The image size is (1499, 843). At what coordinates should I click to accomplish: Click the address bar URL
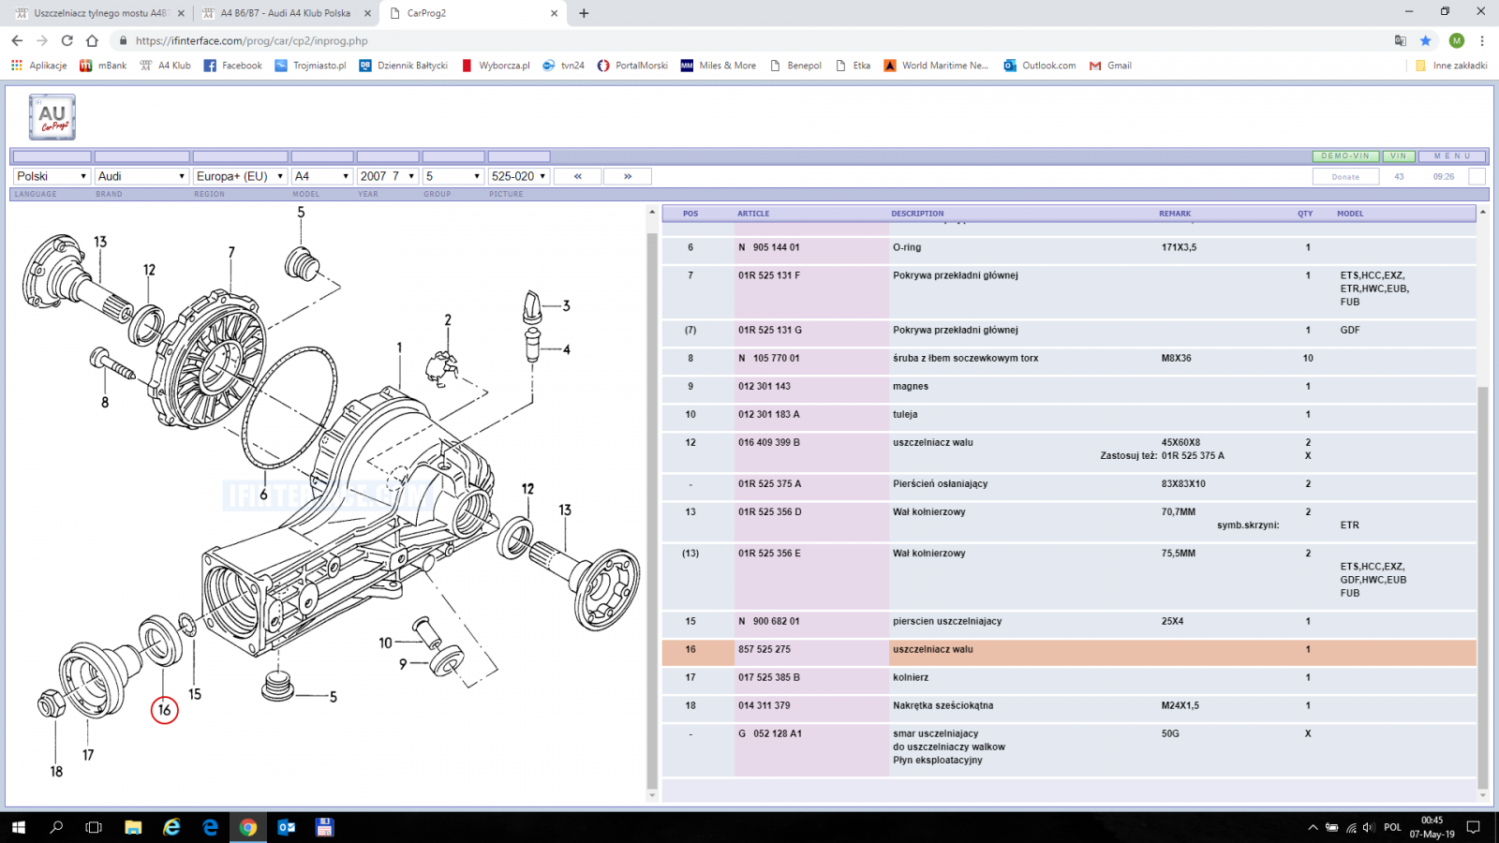(251, 40)
